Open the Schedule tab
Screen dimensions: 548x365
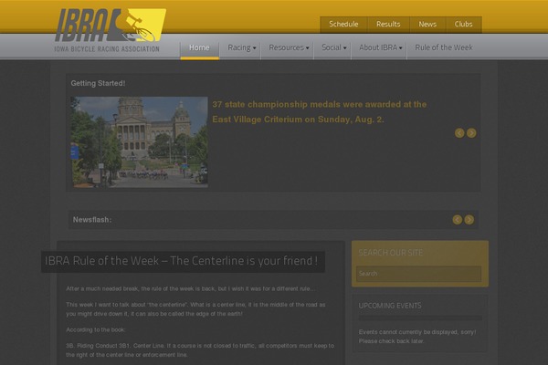tap(343, 25)
